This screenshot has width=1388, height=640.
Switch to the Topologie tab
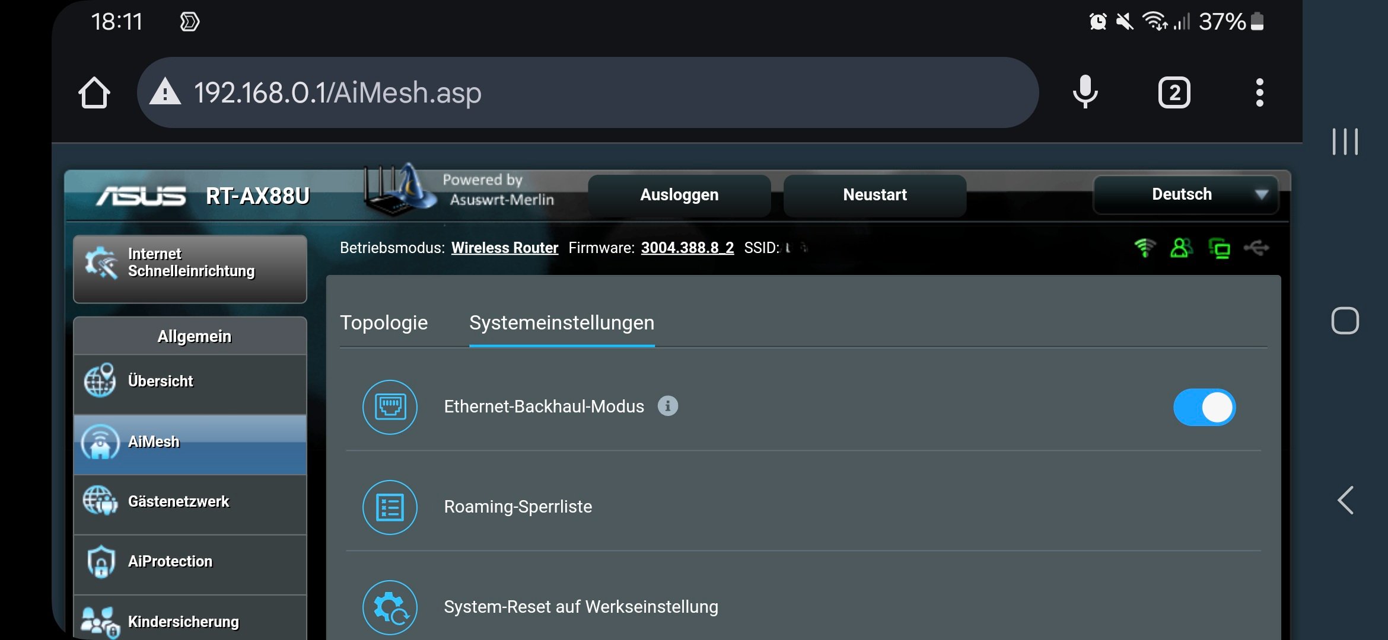(384, 323)
